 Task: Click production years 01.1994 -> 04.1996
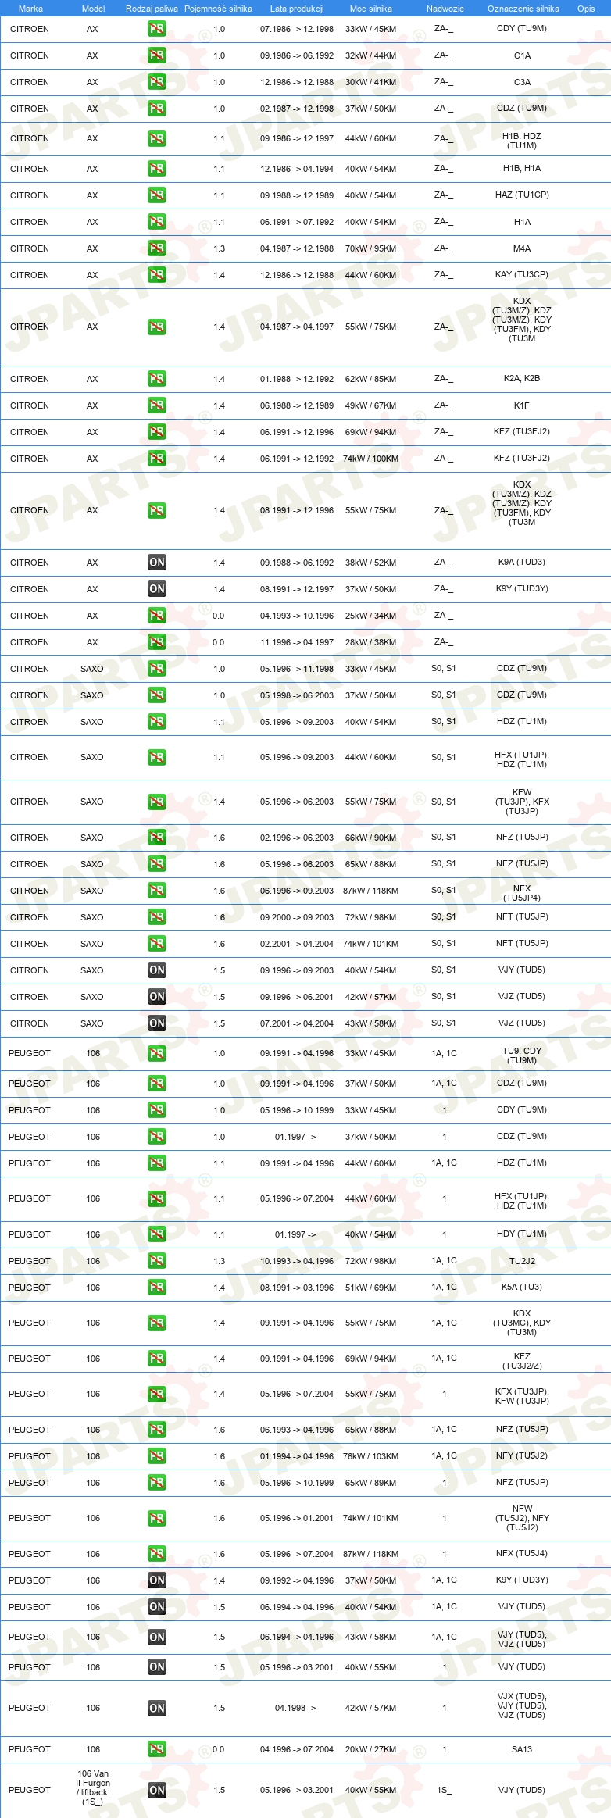(x=297, y=1456)
